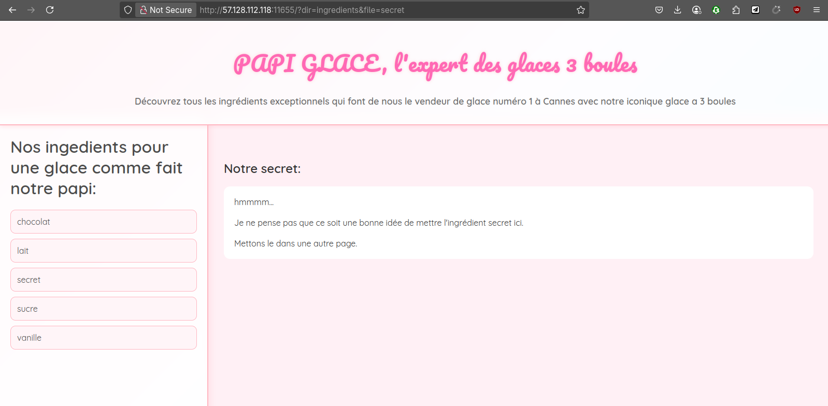Bookmark this page with the star icon

[x=581, y=10]
